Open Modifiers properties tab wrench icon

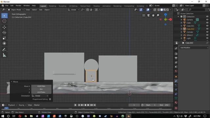tap(176, 81)
